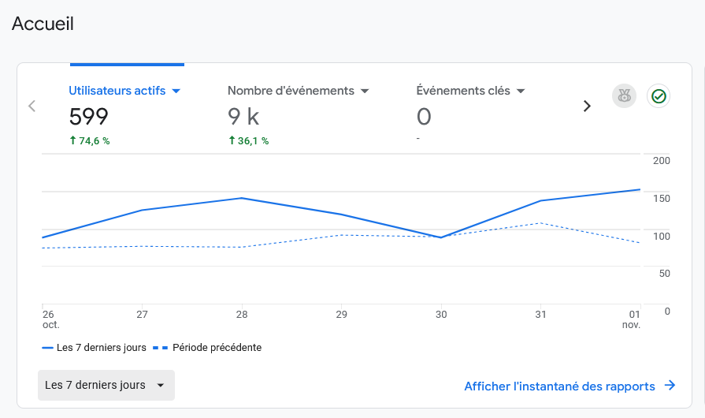Click the arrow icon after Afficher l'instantané des rapports
705x418 pixels.
pos(670,386)
